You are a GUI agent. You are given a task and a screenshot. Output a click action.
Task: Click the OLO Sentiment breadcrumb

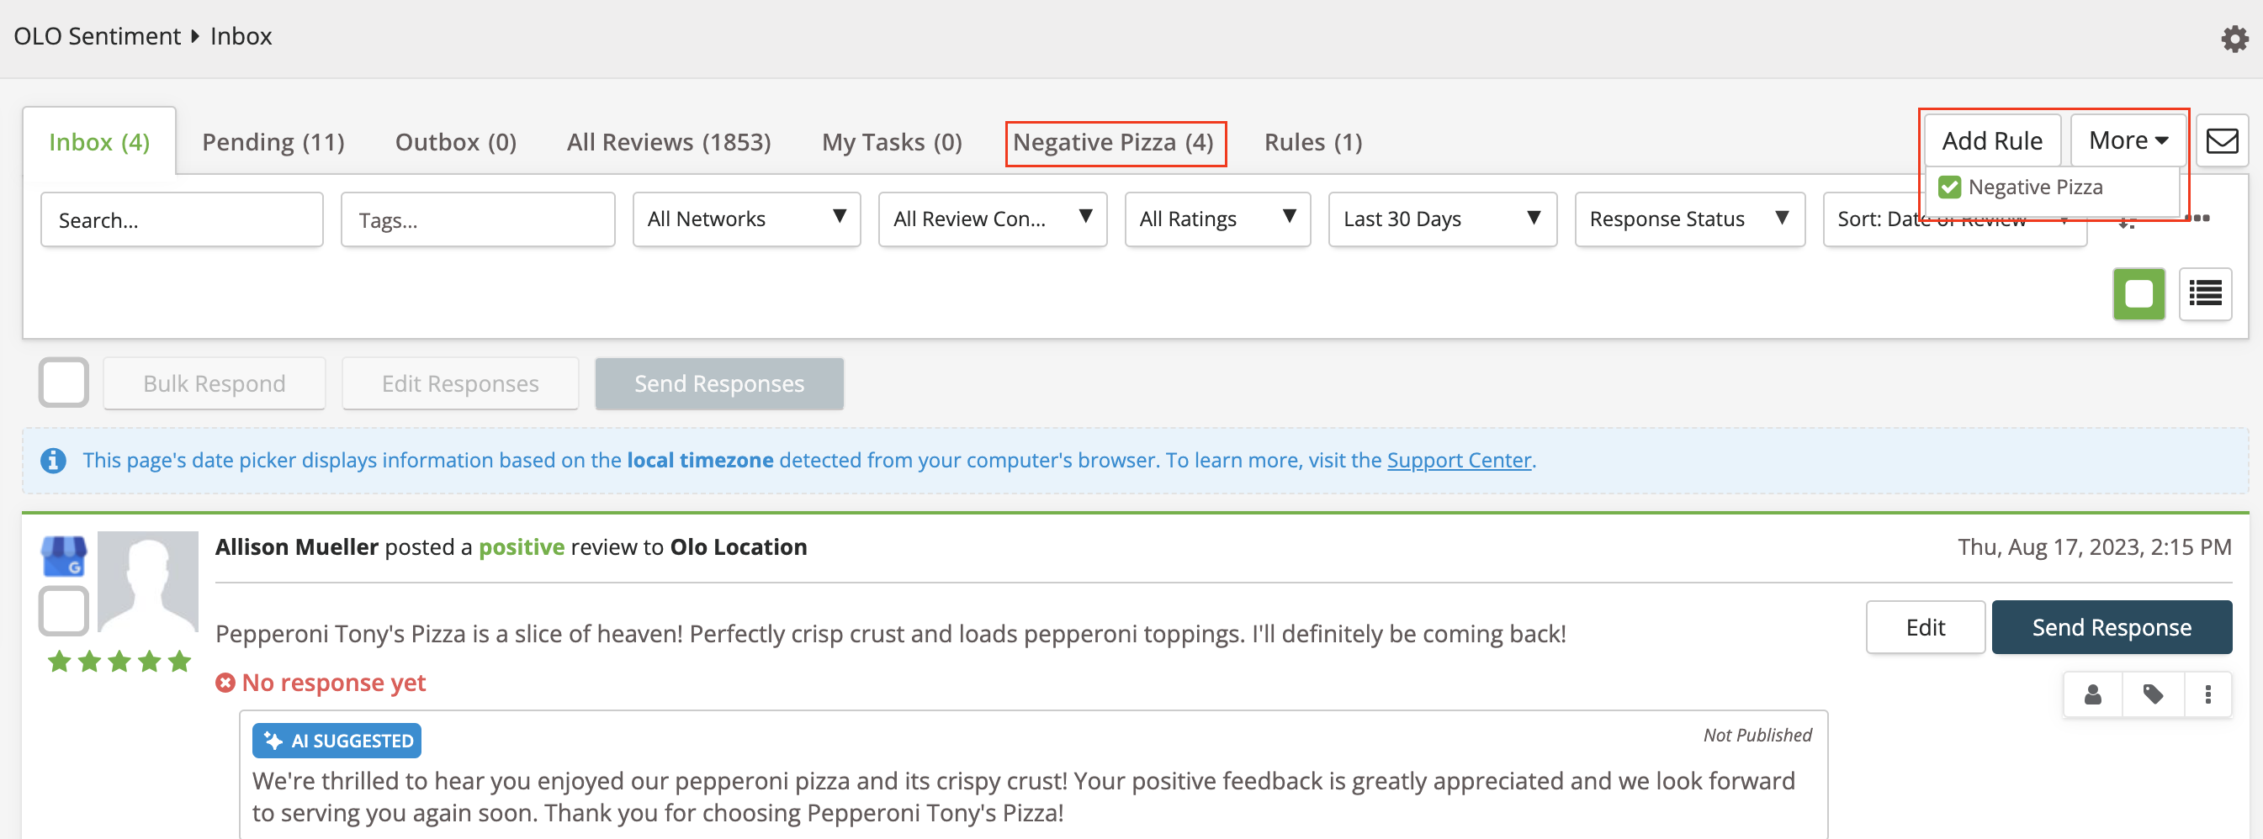(97, 36)
